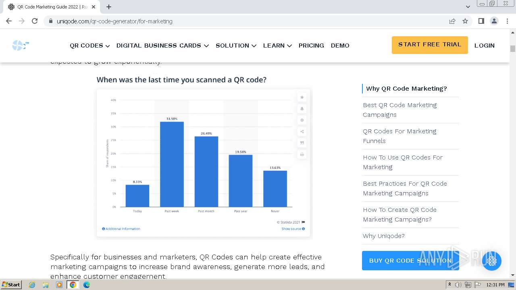
Task: Open the PRICING page
Action: 311,46
